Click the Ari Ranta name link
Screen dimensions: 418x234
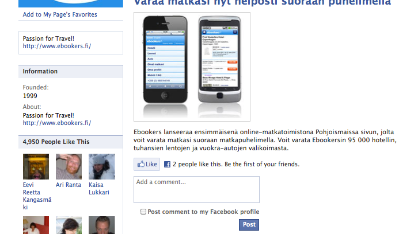tap(69, 185)
